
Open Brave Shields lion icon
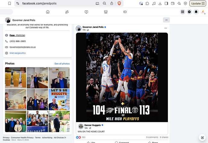pos(119,3)
